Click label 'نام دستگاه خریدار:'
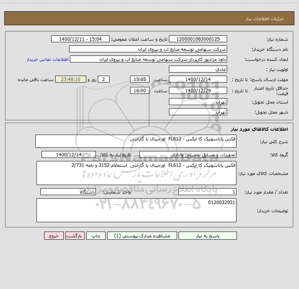The width and height of the screenshot is (299, 289). [x=270, y=50]
